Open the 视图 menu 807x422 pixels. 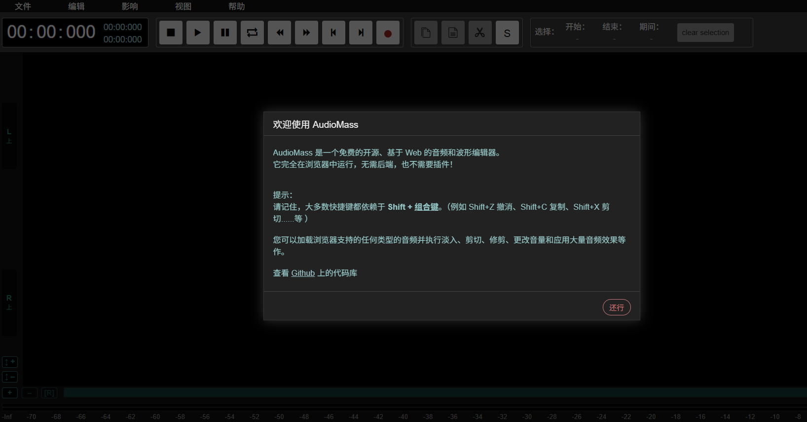183,6
